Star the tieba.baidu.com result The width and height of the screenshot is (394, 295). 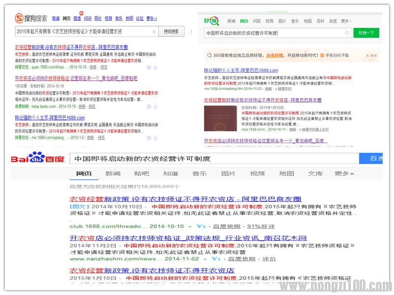[x=156, y=107]
